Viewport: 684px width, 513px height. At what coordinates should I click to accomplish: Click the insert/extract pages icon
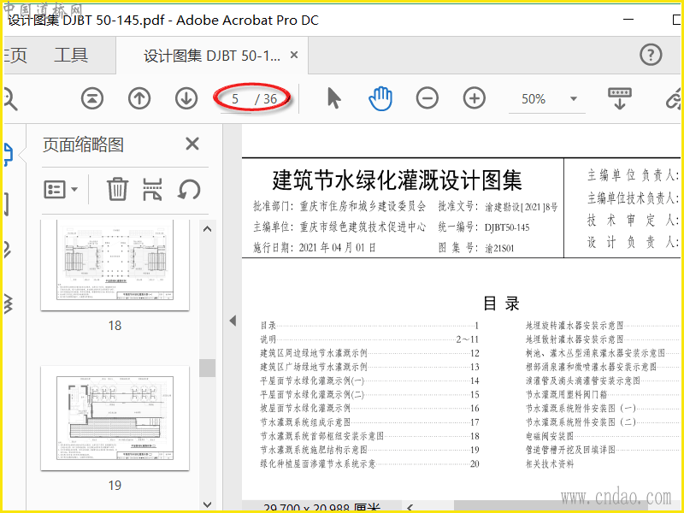click(153, 189)
